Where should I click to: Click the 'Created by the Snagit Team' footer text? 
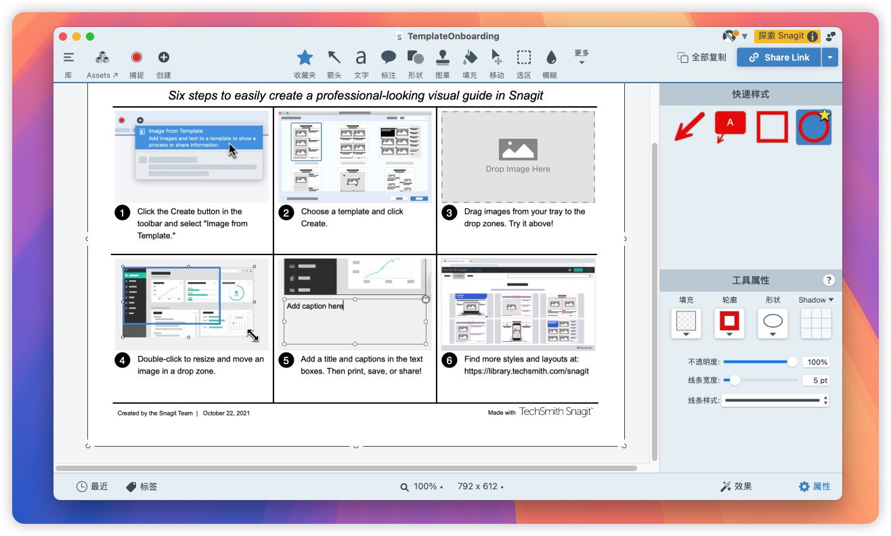(155, 413)
